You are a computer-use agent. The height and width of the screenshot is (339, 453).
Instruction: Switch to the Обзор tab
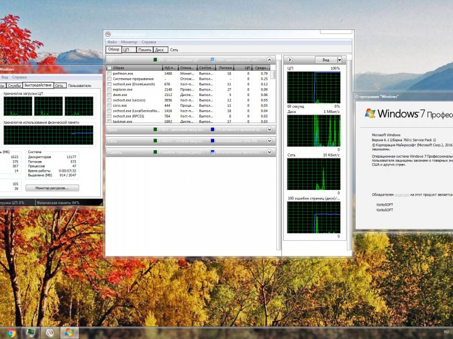pyautogui.click(x=114, y=50)
